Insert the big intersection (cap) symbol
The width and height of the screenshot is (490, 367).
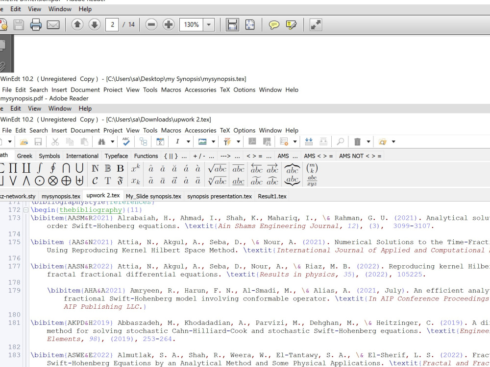(66, 168)
